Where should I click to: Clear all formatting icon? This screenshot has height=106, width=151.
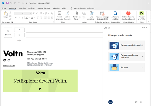[x=52, y=13]
